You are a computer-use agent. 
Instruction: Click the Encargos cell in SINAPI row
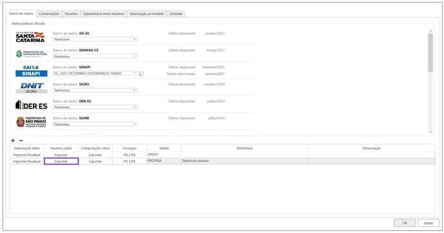pyautogui.click(x=130, y=155)
